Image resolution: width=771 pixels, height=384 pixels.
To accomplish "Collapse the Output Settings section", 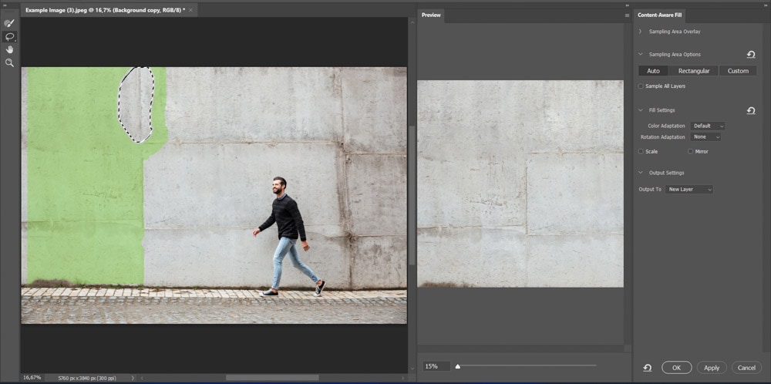I will 640,173.
